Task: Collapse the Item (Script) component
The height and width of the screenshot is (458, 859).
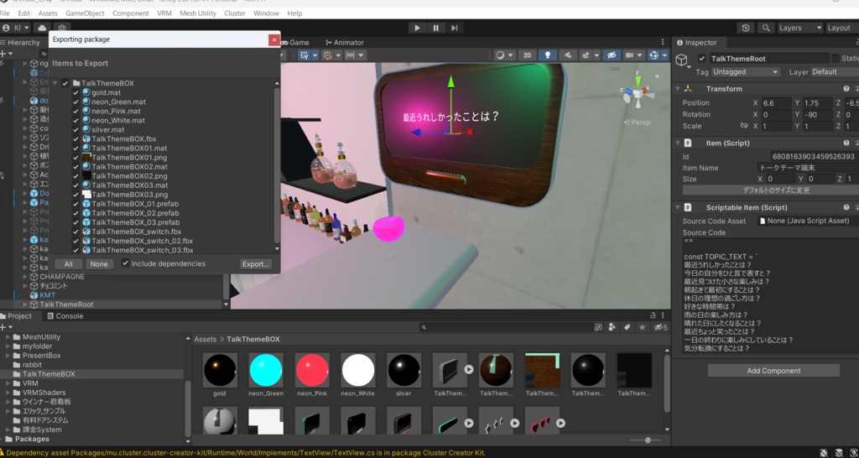Action: [678, 143]
